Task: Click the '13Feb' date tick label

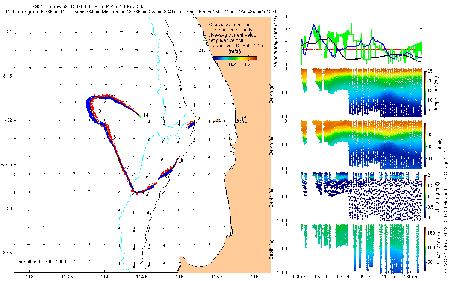Action: [x=410, y=277]
